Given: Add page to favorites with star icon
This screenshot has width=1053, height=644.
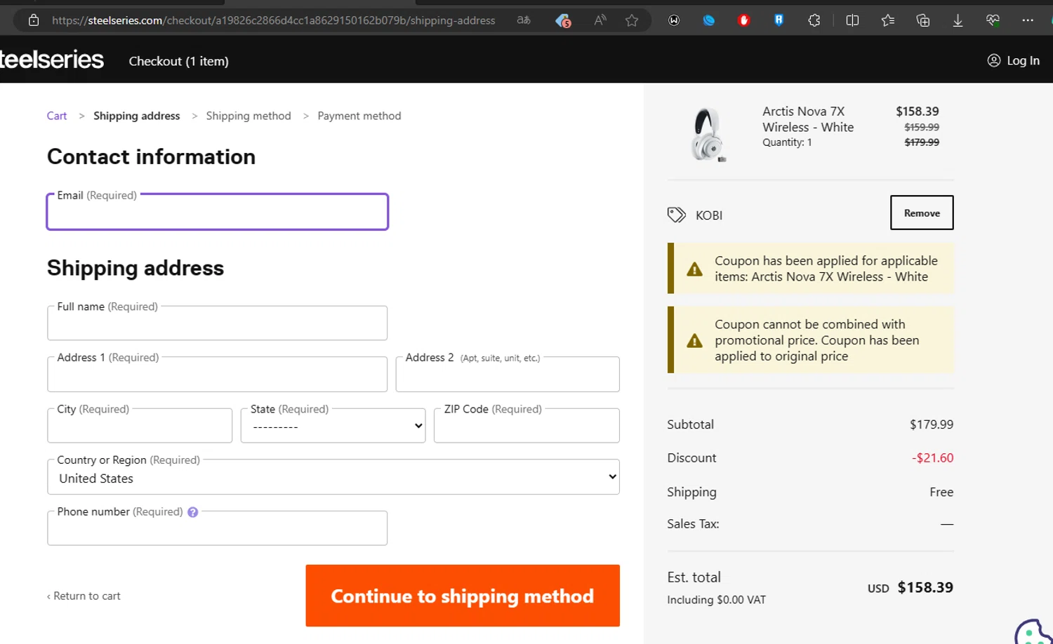Looking at the screenshot, I should click(632, 20).
